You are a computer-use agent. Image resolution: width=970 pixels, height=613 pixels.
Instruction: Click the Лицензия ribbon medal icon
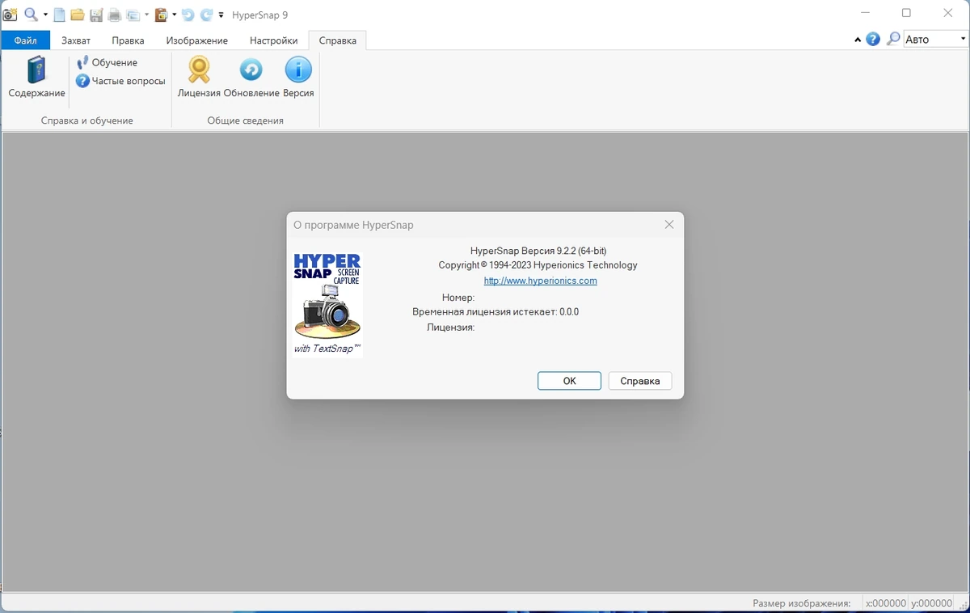199,78
